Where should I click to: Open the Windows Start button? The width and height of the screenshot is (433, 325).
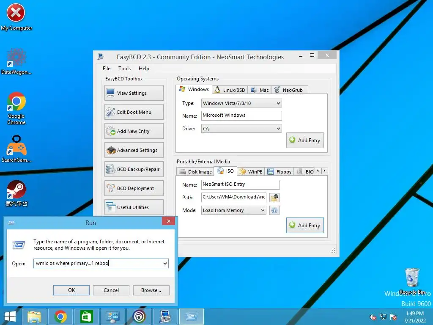(10, 317)
